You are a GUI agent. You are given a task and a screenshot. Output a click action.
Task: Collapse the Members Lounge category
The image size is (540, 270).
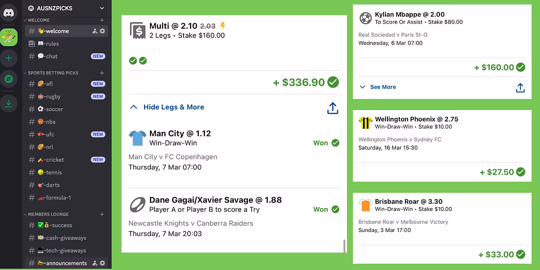(x=48, y=214)
